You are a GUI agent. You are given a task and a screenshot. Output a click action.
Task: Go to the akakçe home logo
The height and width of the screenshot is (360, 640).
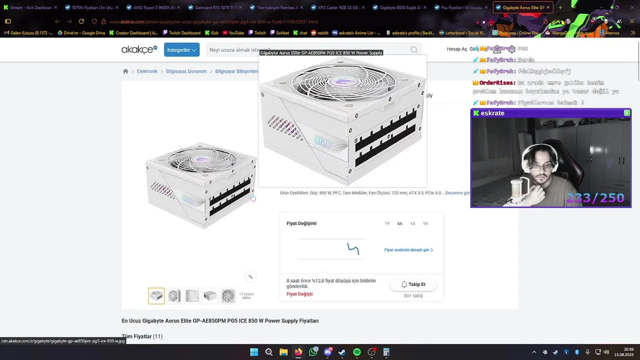pos(139,49)
